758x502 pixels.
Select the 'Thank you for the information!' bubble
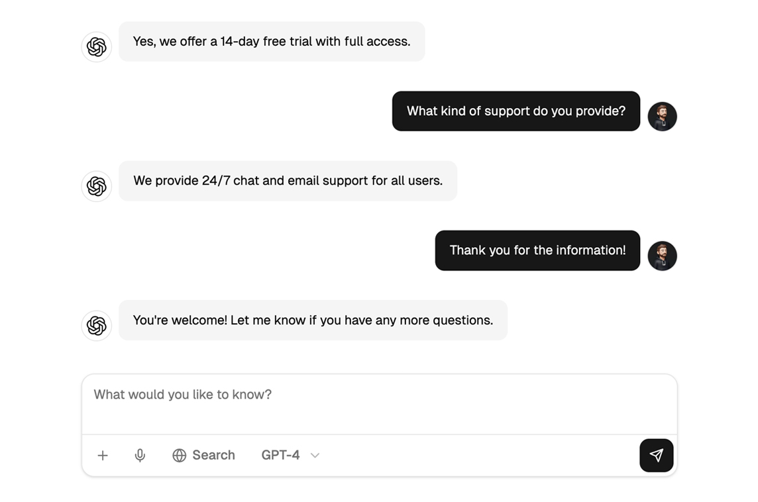coord(537,250)
